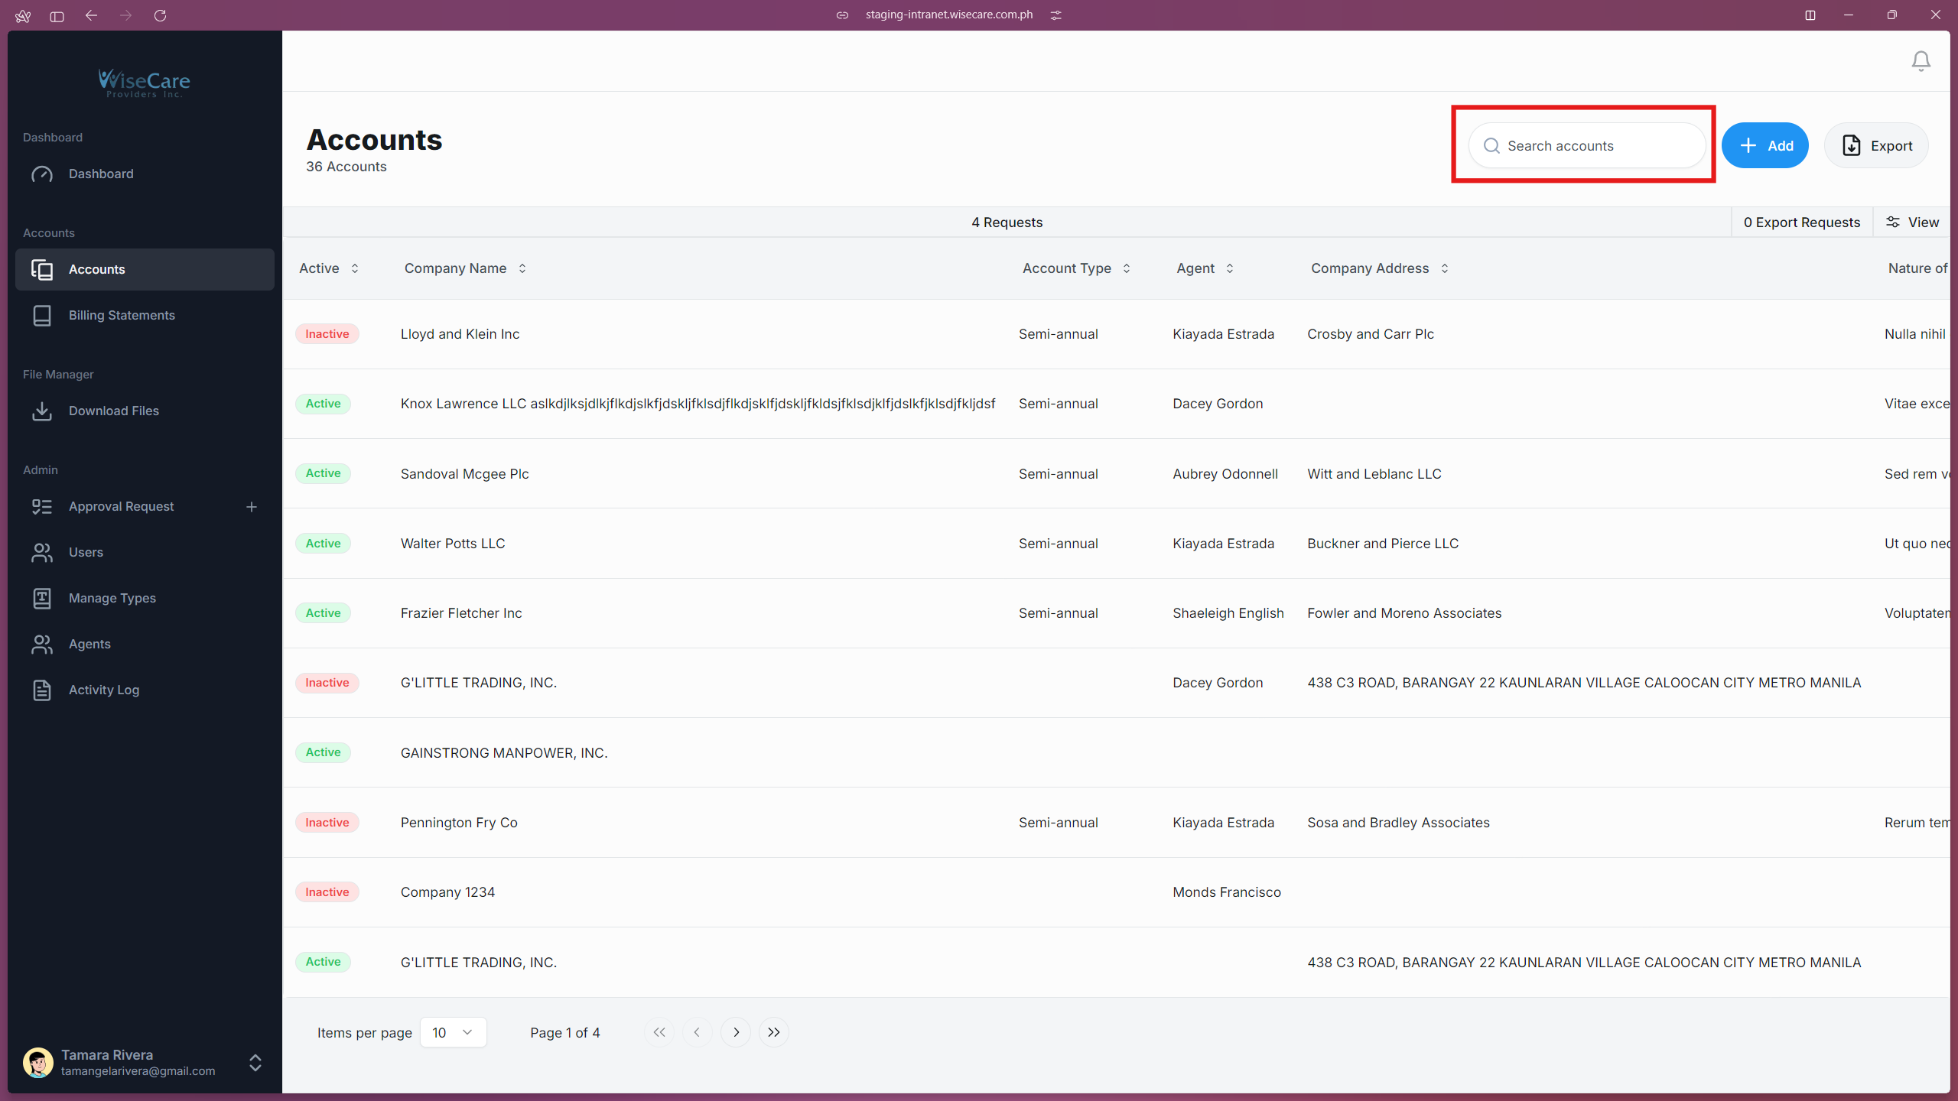
Task: Click the Export button
Action: coord(1877,145)
